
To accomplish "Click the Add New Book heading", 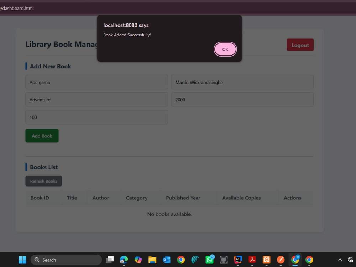I will (51, 66).
